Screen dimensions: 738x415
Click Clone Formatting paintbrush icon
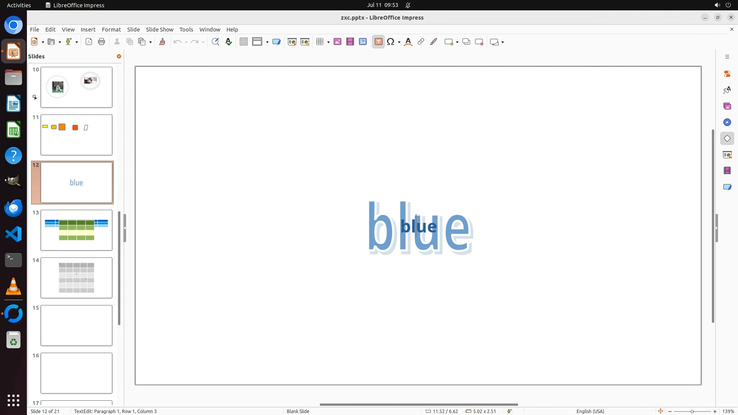click(162, 42)
